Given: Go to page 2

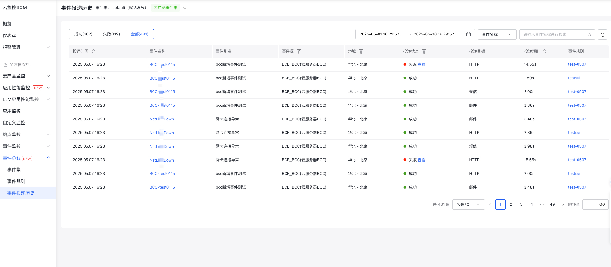Looking at the screenshot, I should click(511, 204).
